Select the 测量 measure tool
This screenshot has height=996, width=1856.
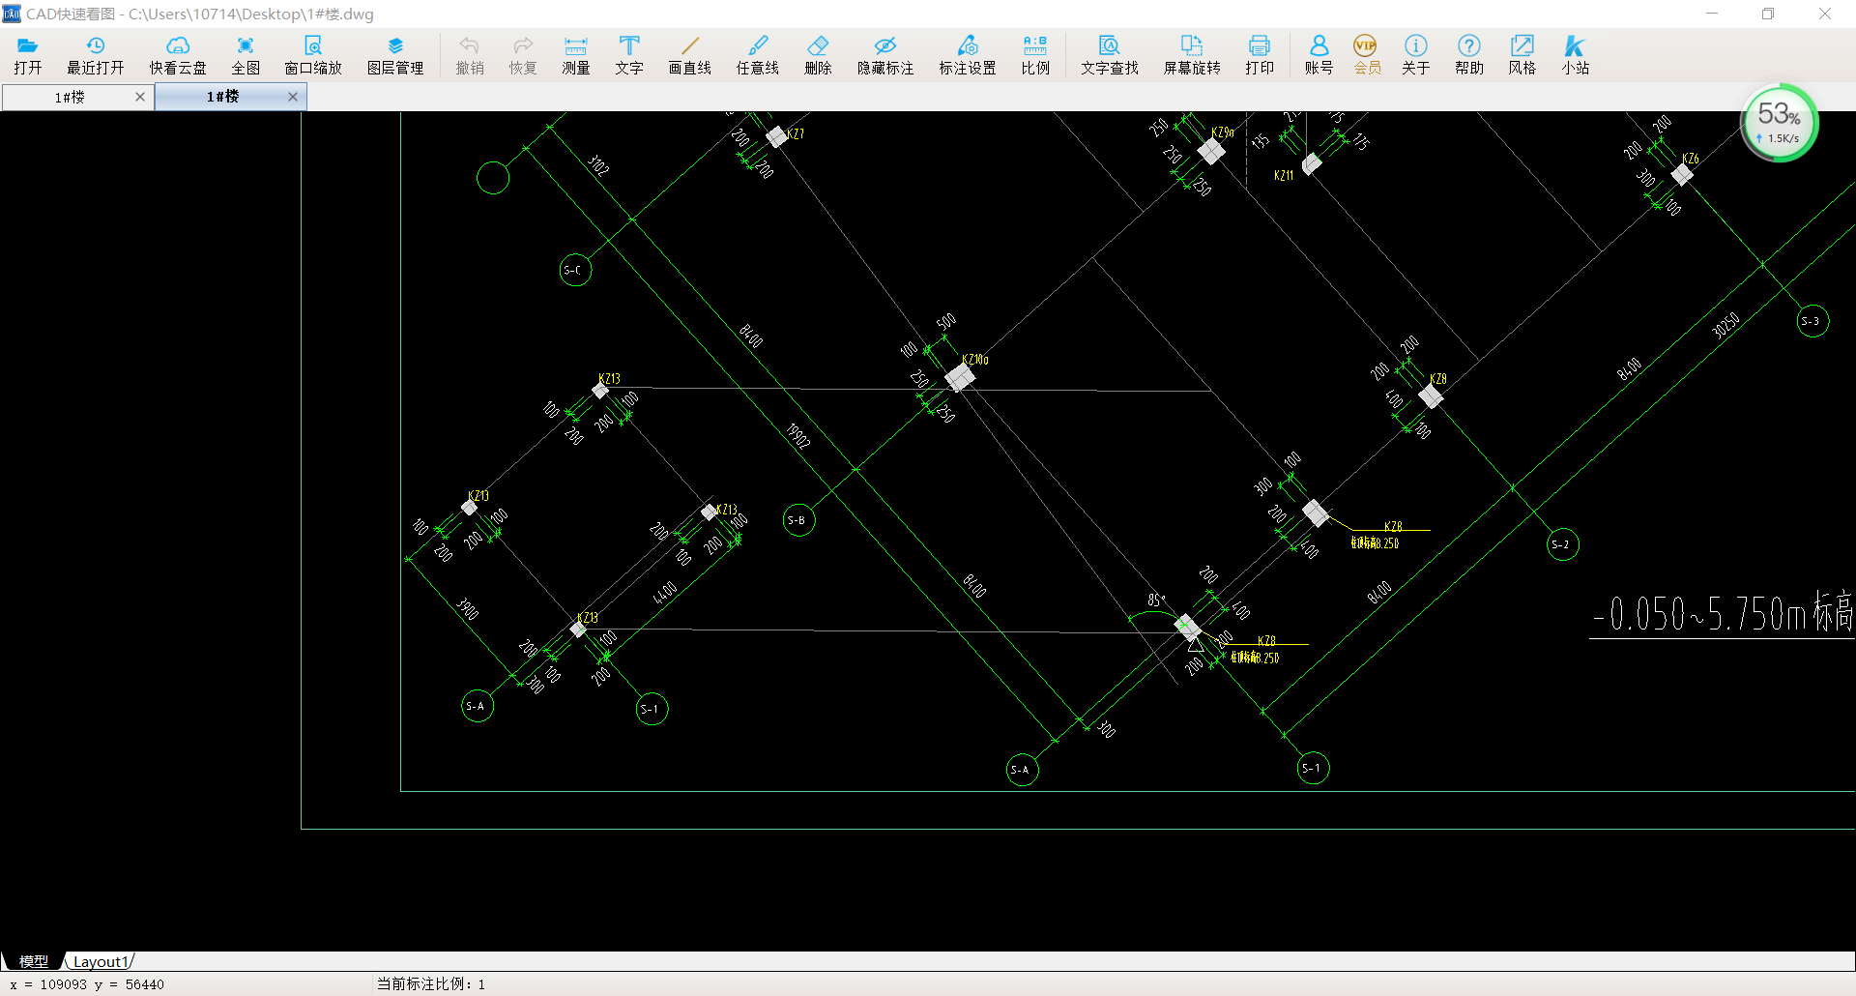click(576, 54)
